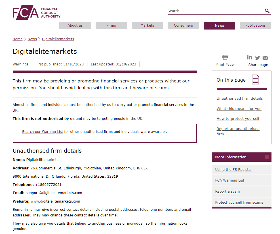Open Report a scam link
Screen dimensions: 280x234
coord(227,192)
